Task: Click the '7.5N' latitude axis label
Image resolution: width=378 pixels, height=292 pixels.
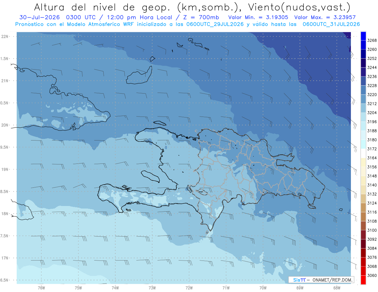Action: [5, 236]
